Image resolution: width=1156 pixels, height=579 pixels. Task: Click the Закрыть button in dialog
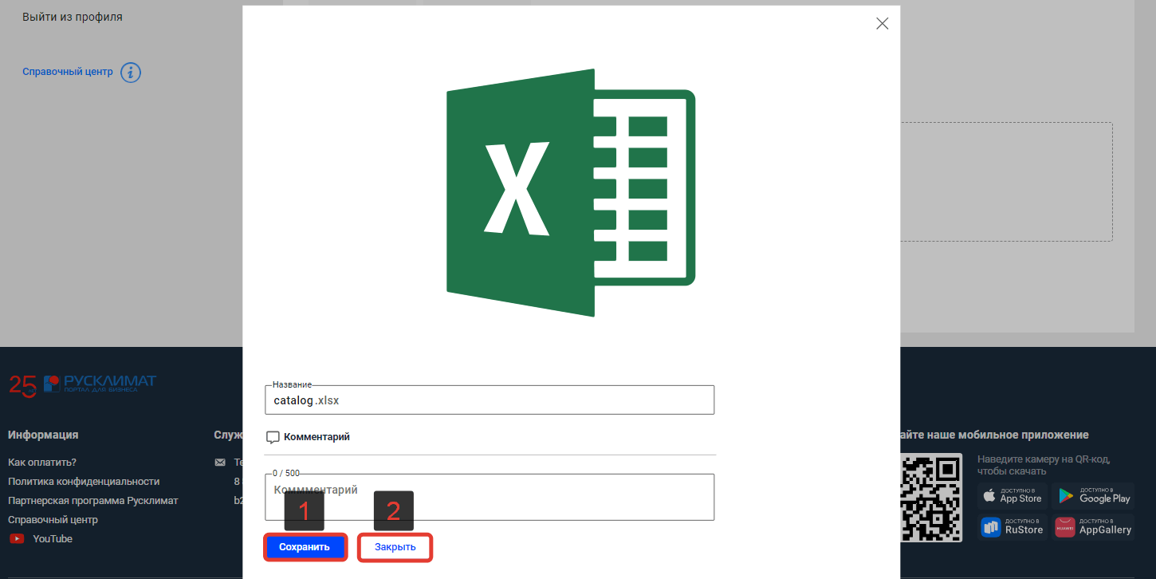tap(395, 547)
